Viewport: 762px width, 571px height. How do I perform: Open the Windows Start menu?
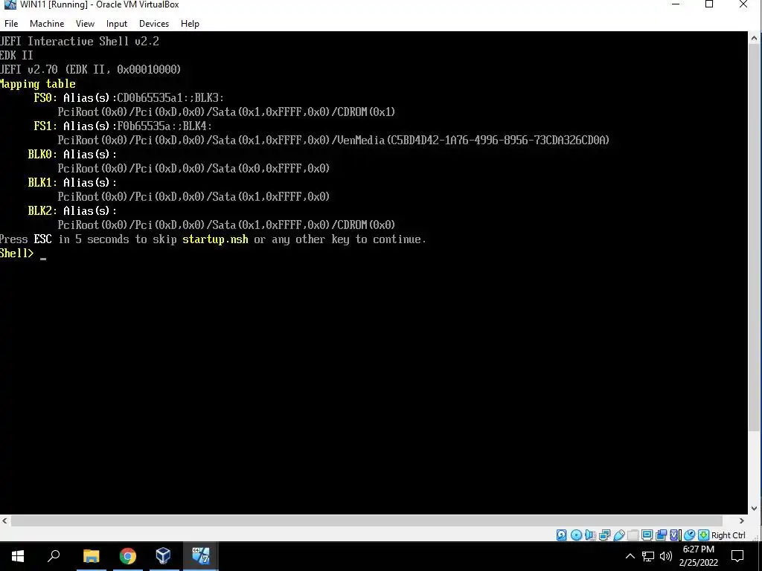click(18, 556)
